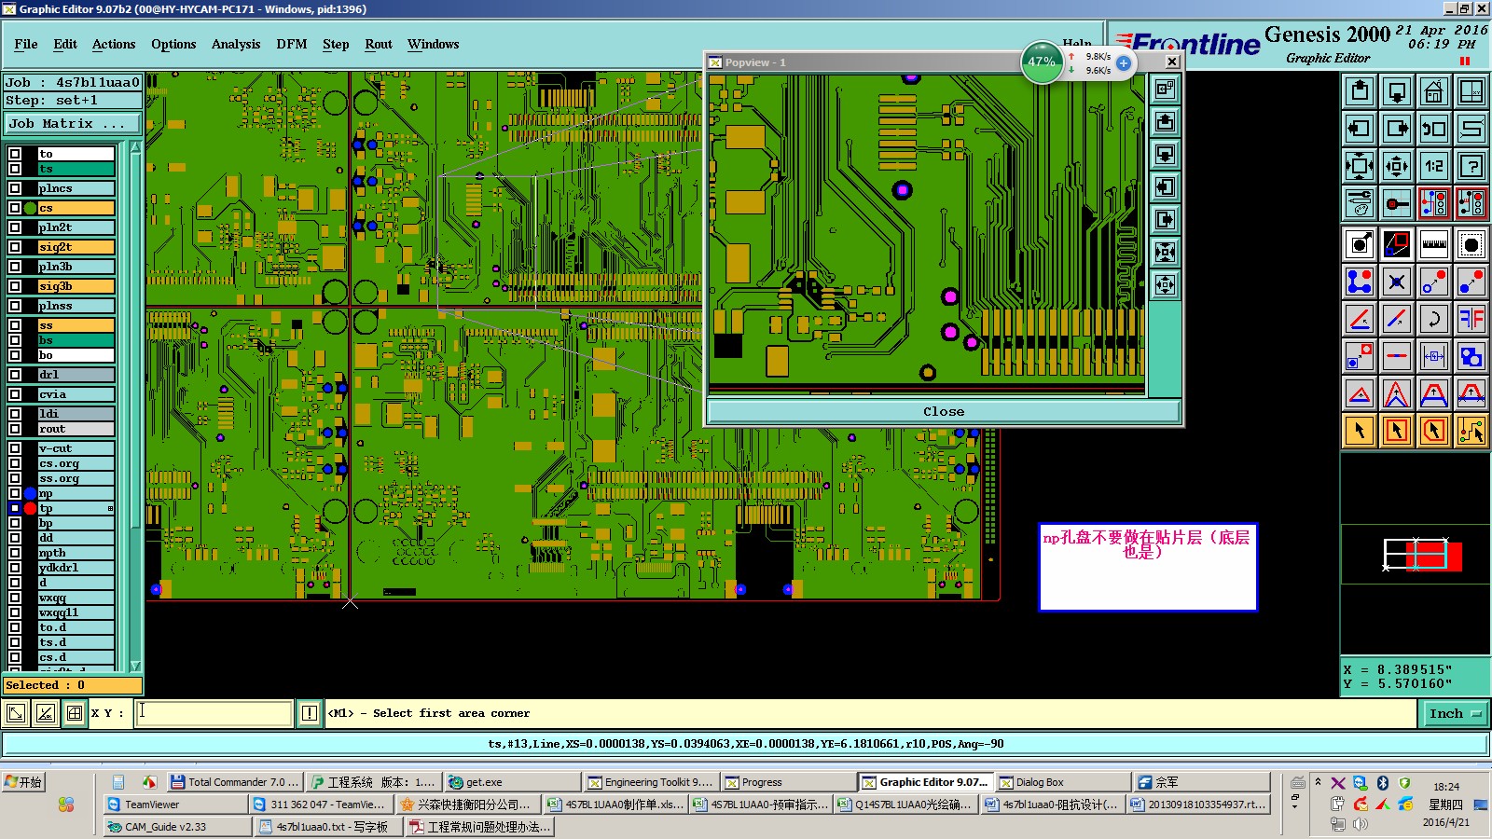Click Popview zoom in icon
The width and height of the screenshot is (1492, 839).
click(x=1165, y=252)
